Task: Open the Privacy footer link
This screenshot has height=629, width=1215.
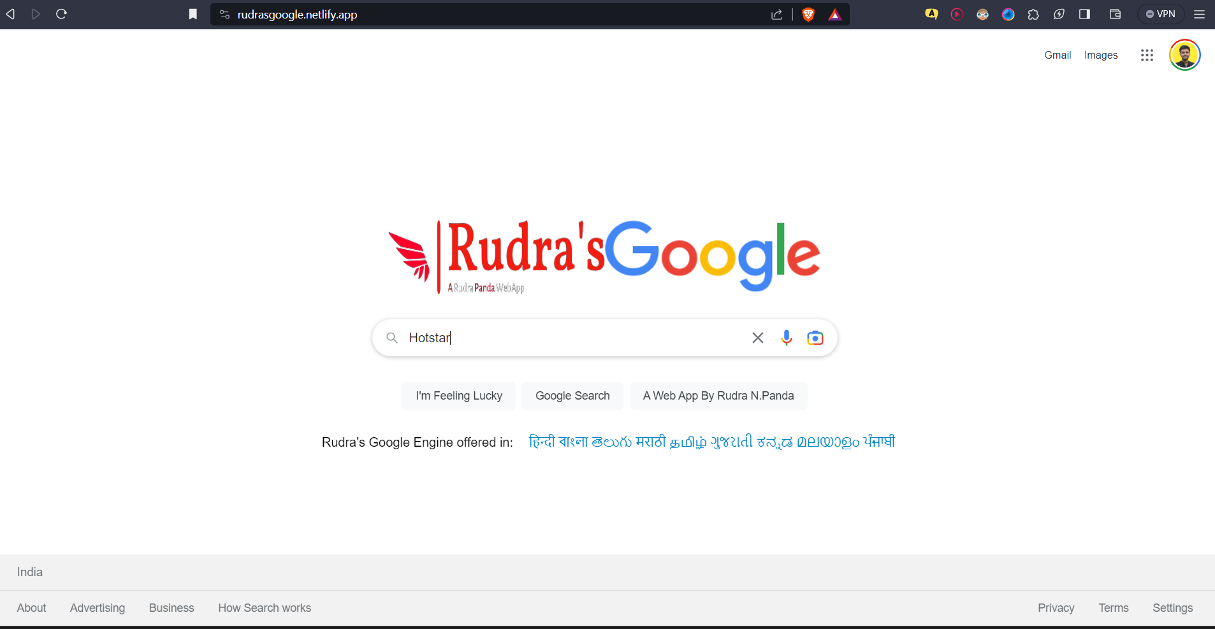Action: (x=1056, y=608)
